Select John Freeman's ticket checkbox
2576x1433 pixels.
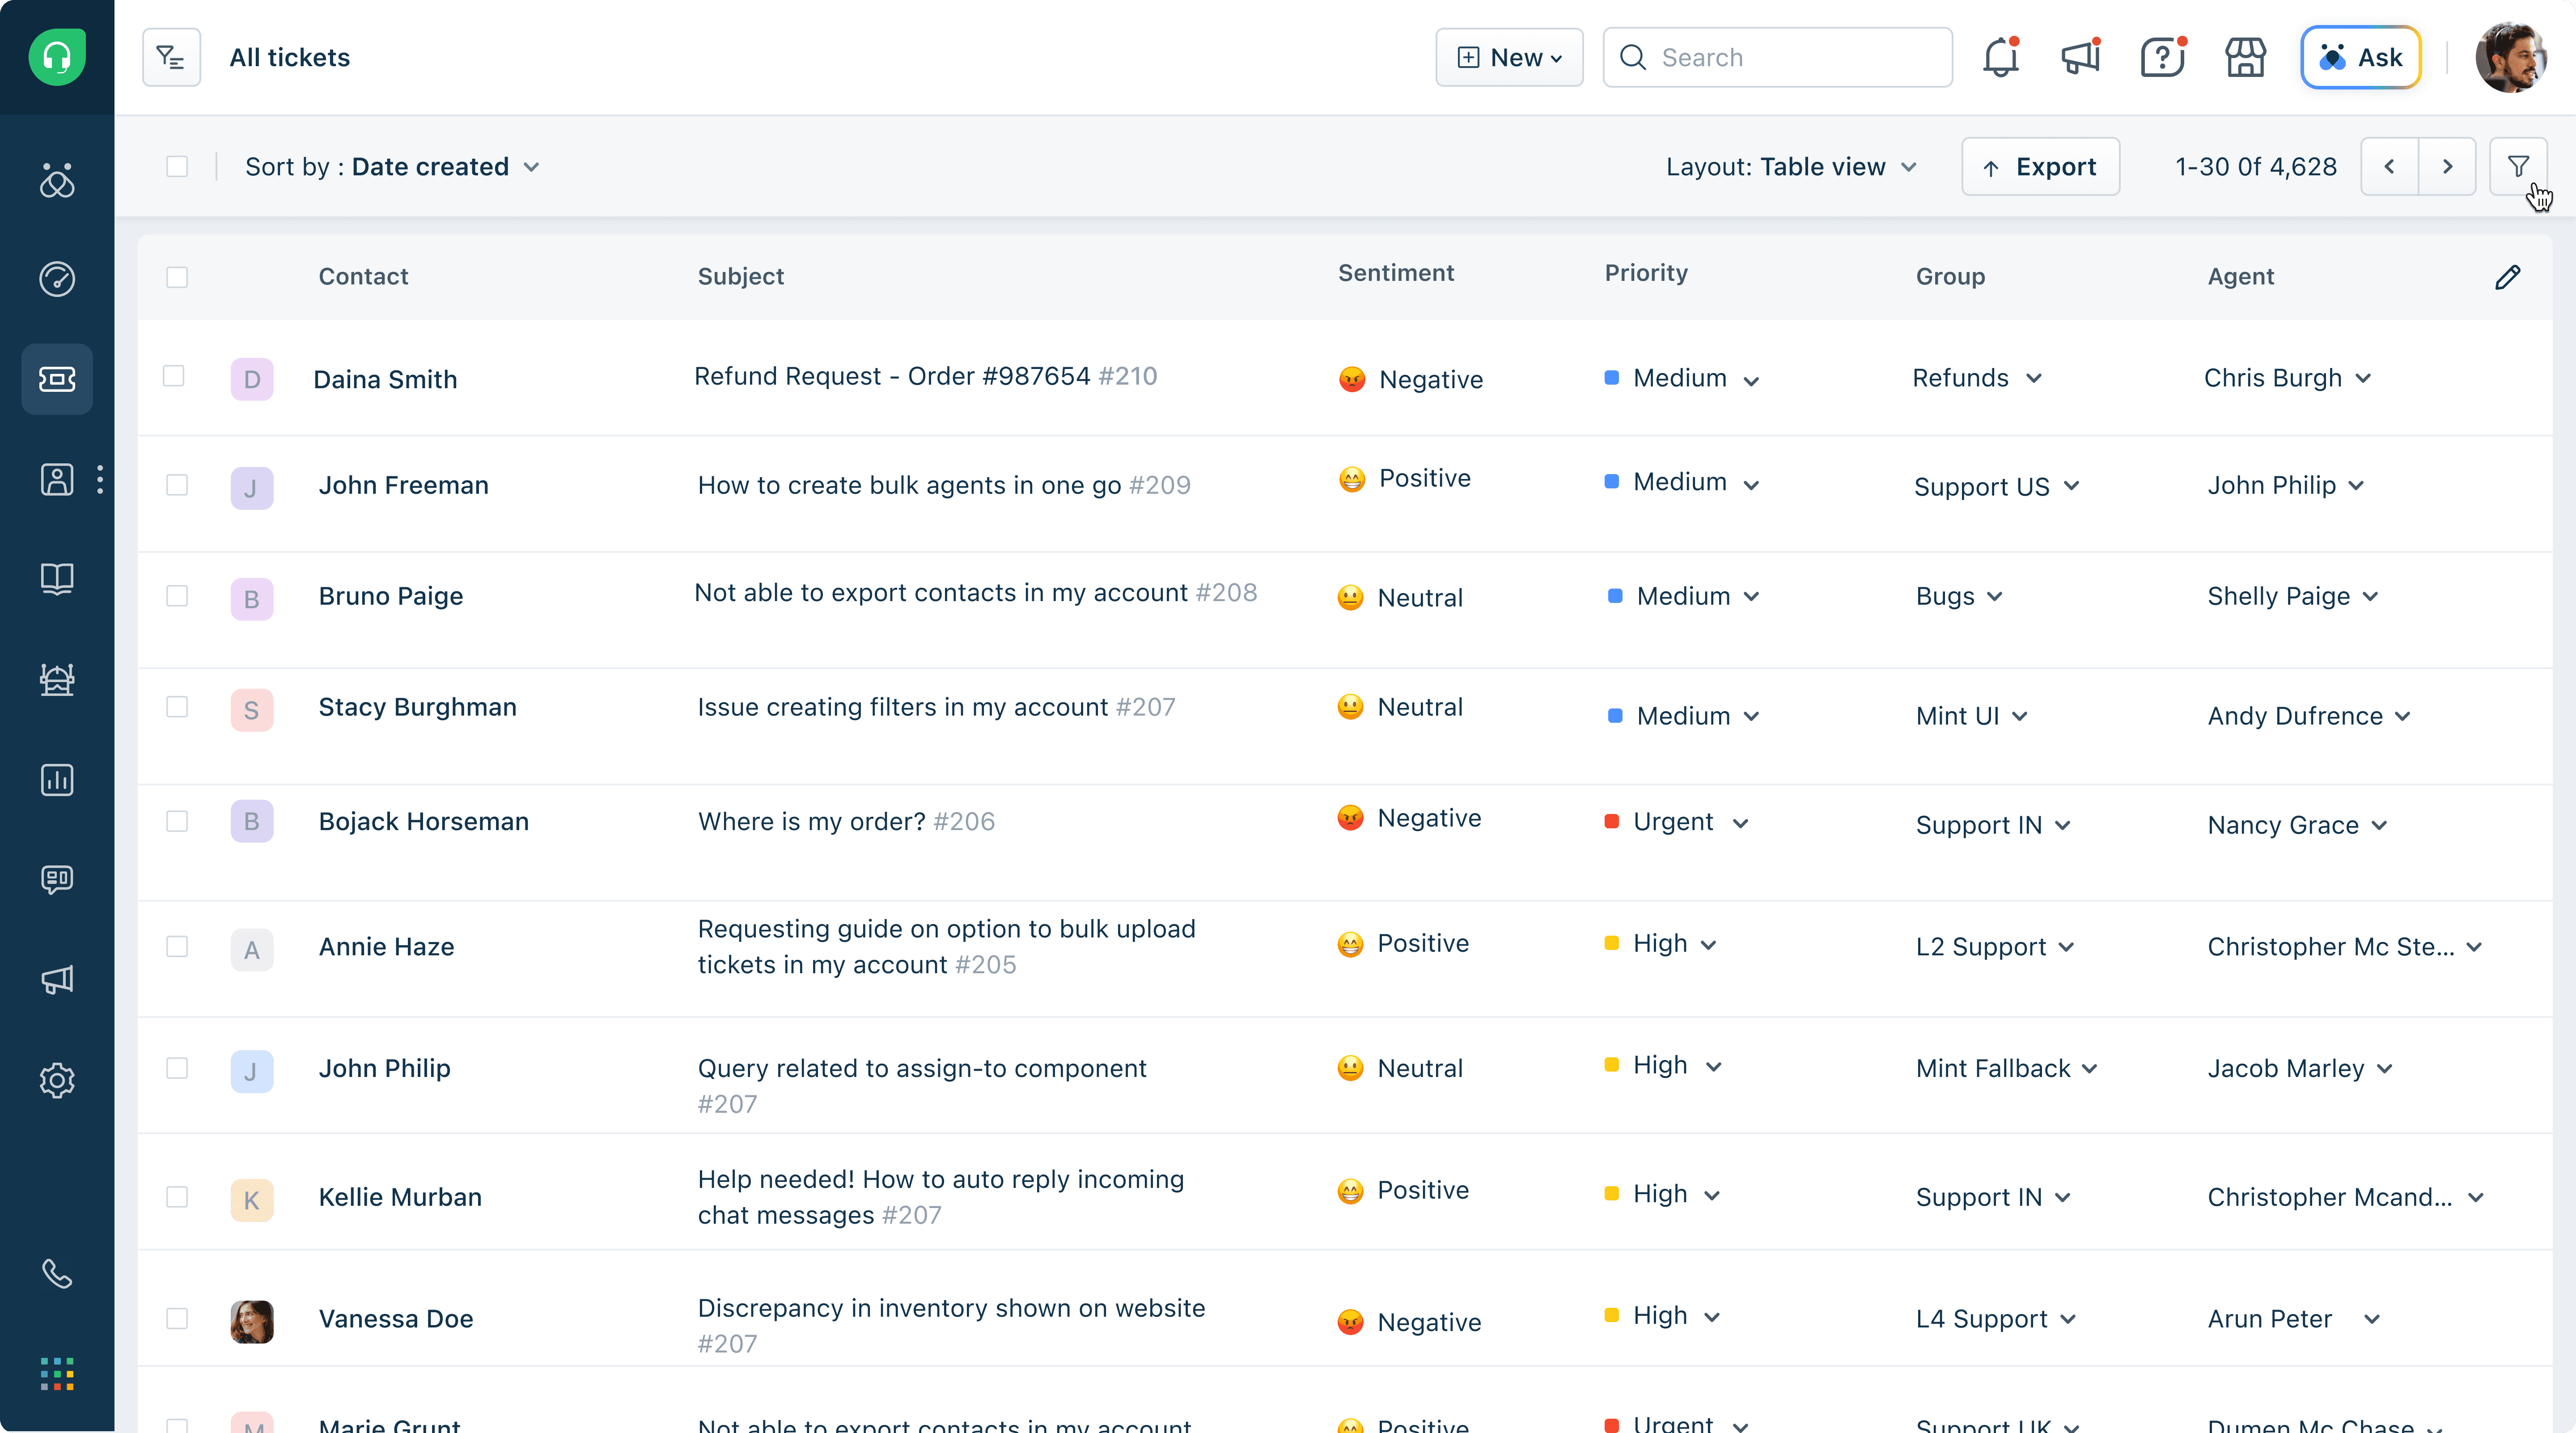(x=177, y=485)
